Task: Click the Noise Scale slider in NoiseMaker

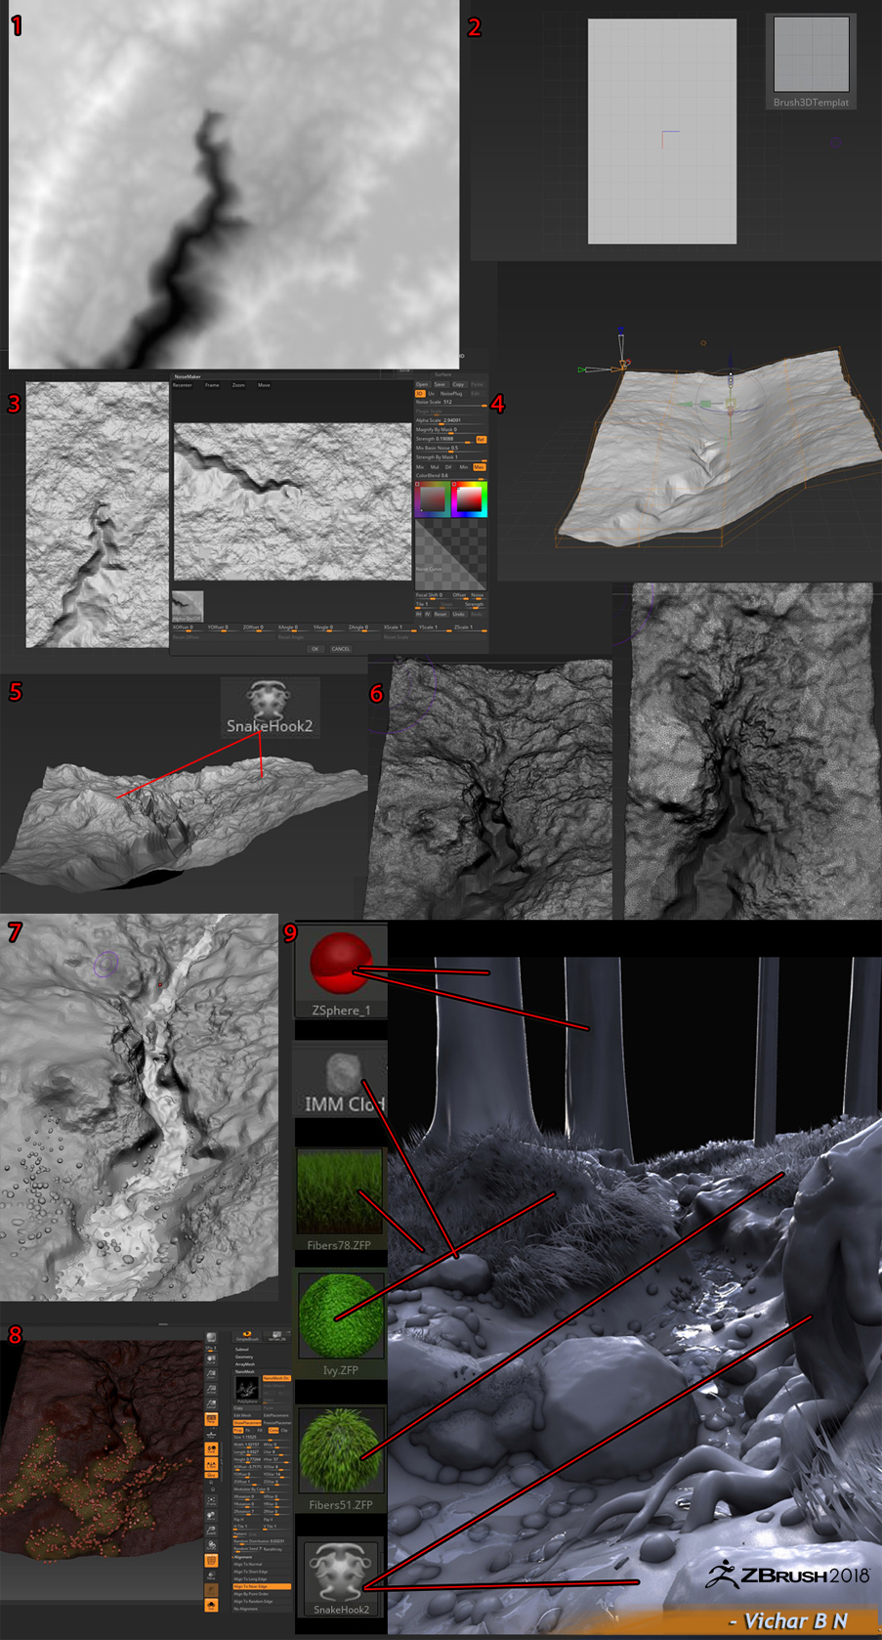Action: [x=451, y=403]
